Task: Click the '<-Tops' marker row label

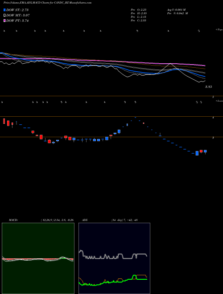Action: 219,30
